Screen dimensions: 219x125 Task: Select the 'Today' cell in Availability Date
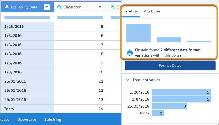(27, 109)
